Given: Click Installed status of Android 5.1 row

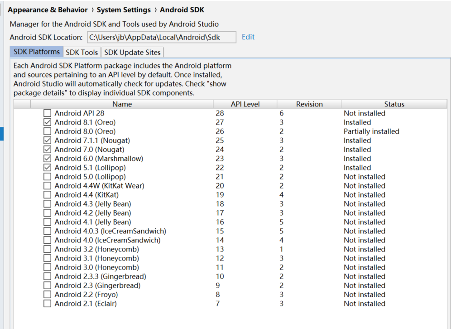Looking at the screenshot, I should pyautogui.click(x=357, y=168).
